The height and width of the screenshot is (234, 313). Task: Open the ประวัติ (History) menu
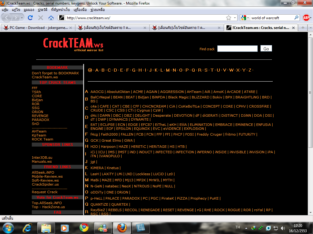click(42, 10)
